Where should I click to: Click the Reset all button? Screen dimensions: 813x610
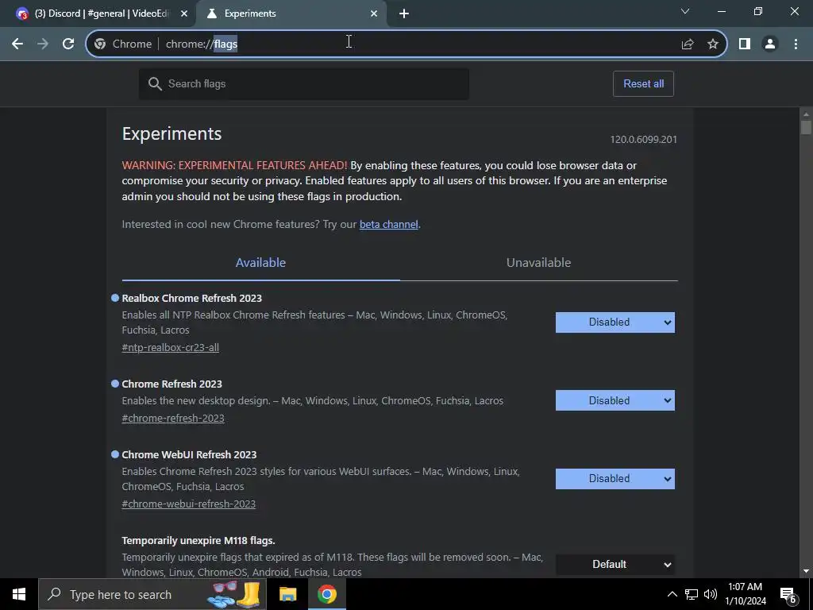643,84
